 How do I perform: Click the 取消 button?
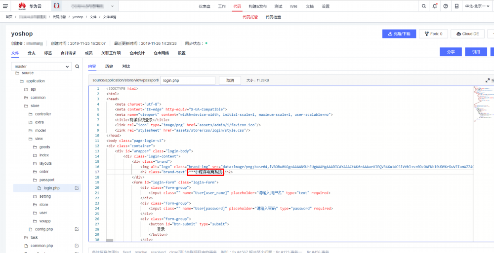[x=230, y=80]
